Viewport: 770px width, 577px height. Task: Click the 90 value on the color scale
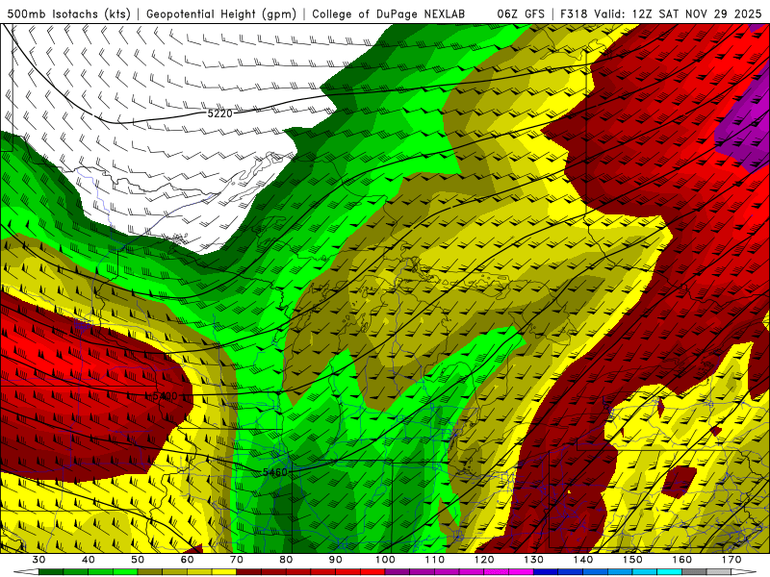(x=335, y=560)
